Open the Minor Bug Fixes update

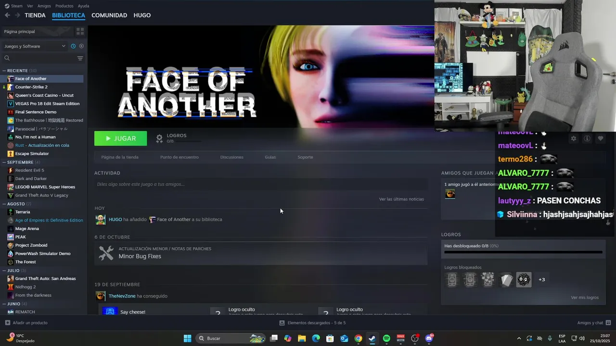140,256
